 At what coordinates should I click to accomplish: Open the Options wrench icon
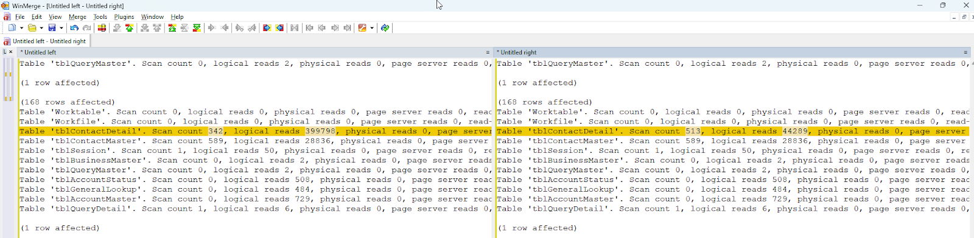362,28
